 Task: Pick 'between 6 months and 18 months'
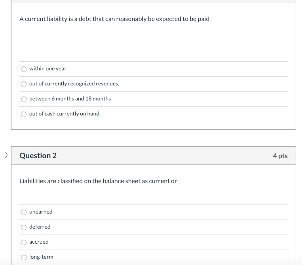[x=24, y=99]
